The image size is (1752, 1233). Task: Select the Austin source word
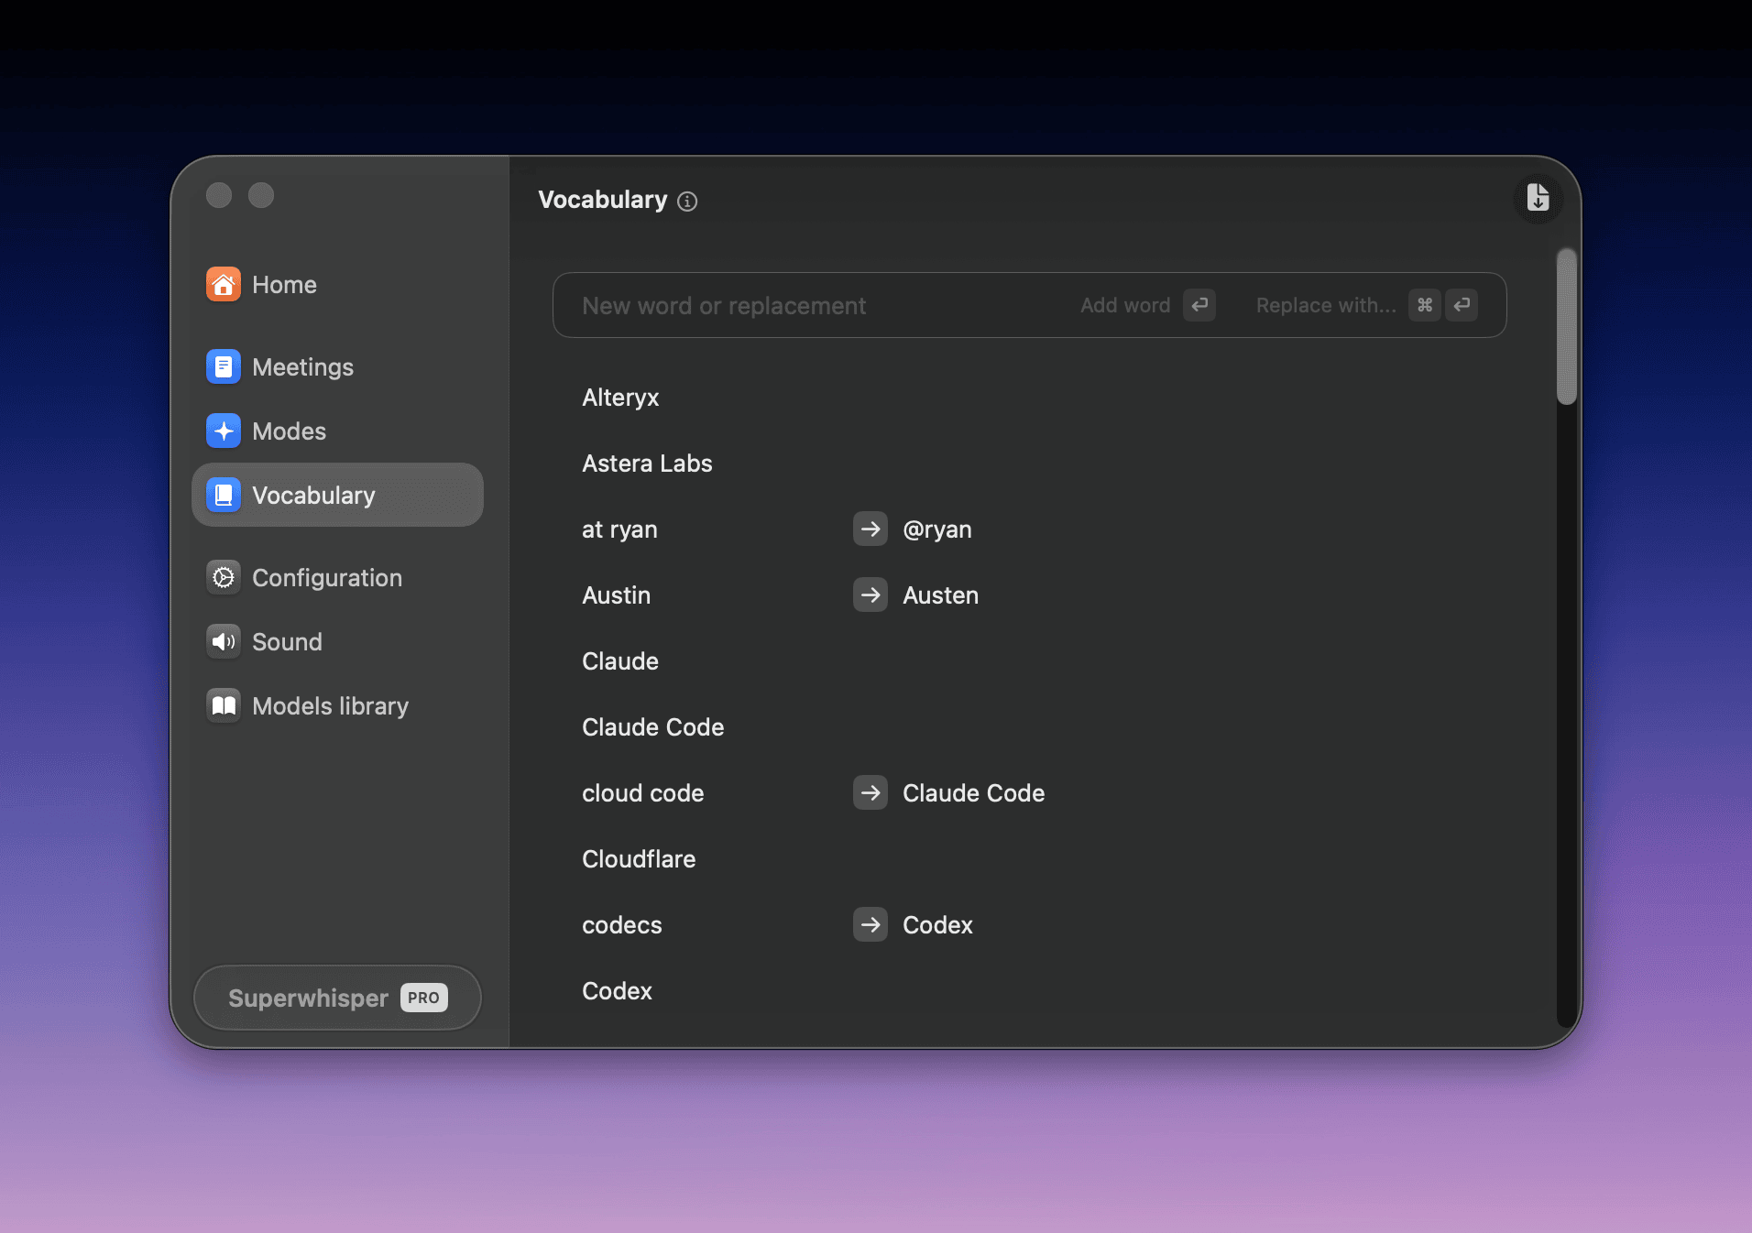(x=616, y=595)
